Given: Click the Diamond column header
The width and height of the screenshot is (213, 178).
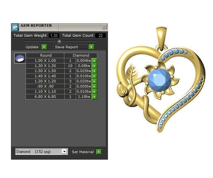Looking at the screenshot, I should pos(81,55).
